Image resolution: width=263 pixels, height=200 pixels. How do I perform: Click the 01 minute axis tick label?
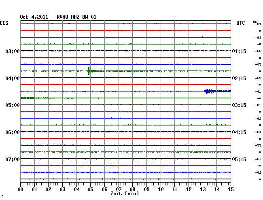point(34,189)
